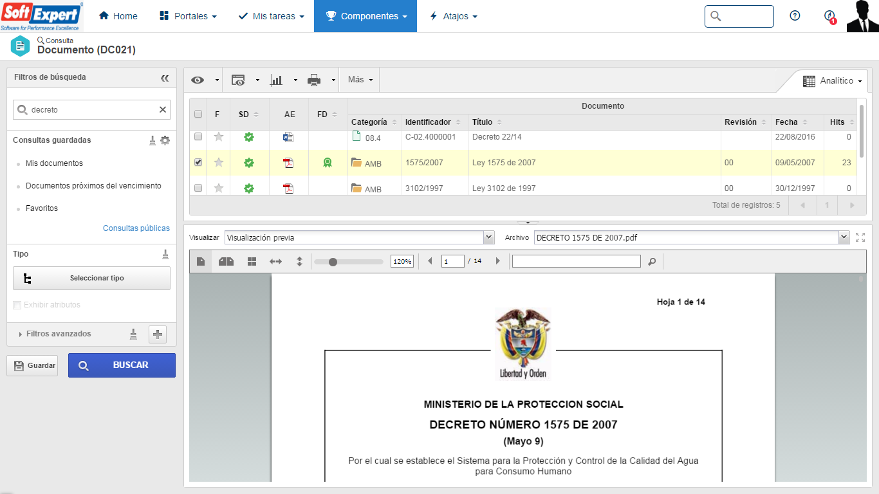The height and width of the screenshot is (494, 879).
Task: Open PDF icon for Ley 3102 de 1997
Action: coord(288,188)
